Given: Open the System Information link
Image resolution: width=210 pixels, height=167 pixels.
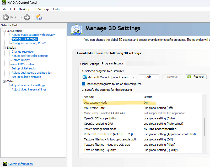Looking at the screenshot, I should [20, 164].
